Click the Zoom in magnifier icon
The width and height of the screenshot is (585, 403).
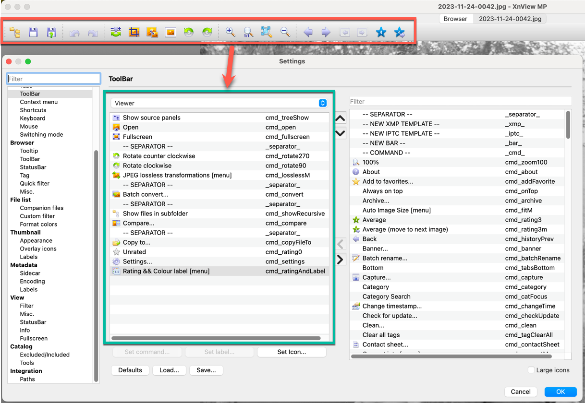[230, 32]
